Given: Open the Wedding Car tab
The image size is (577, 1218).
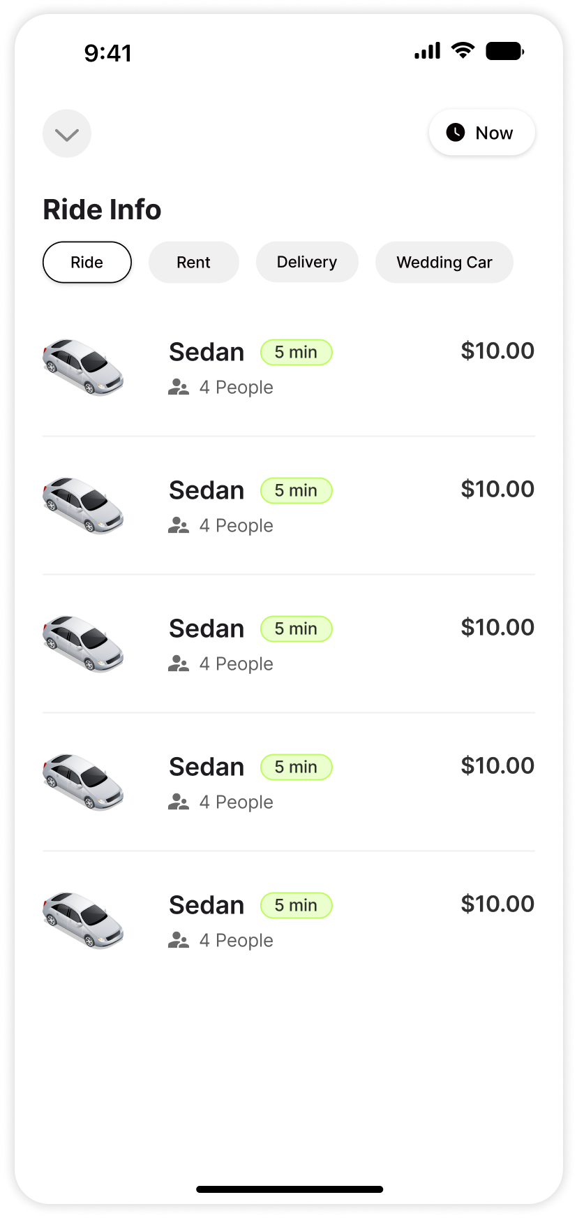Looking at the screenshot, I should [444, 263].
